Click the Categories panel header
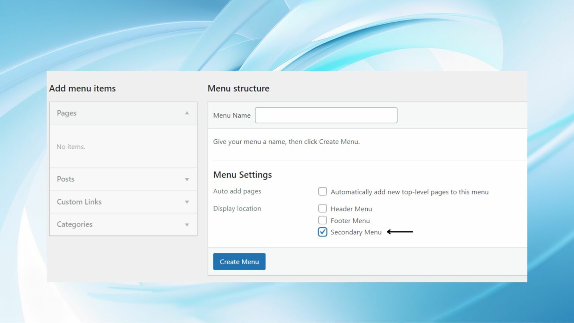 [x=112, y=224]
